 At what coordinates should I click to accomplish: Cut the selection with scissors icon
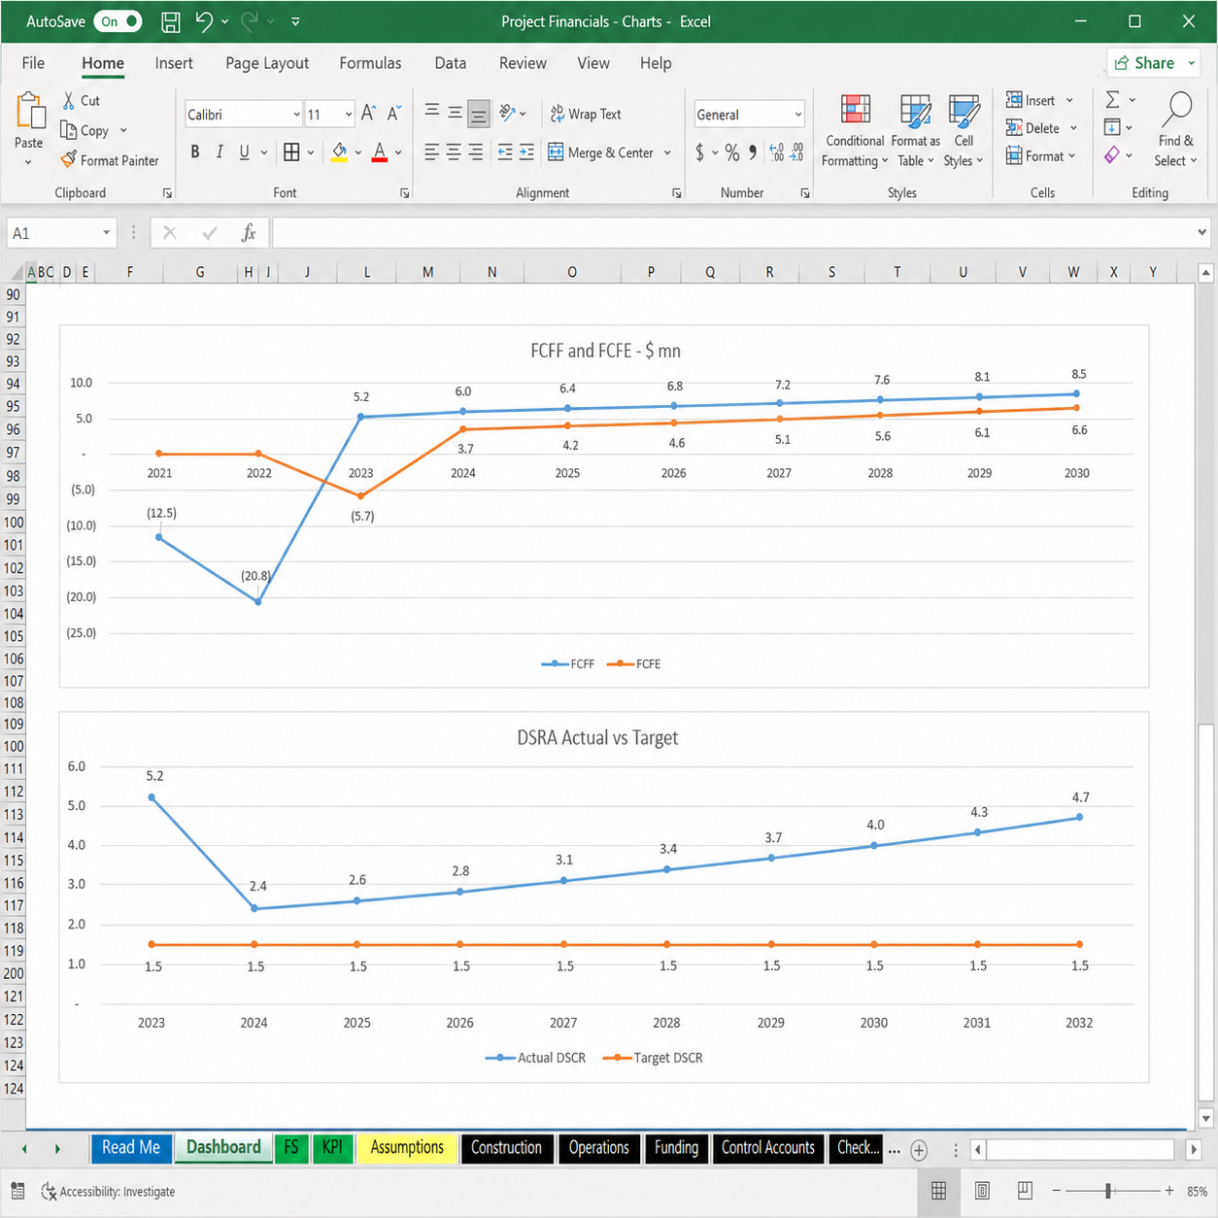(69, 100)
